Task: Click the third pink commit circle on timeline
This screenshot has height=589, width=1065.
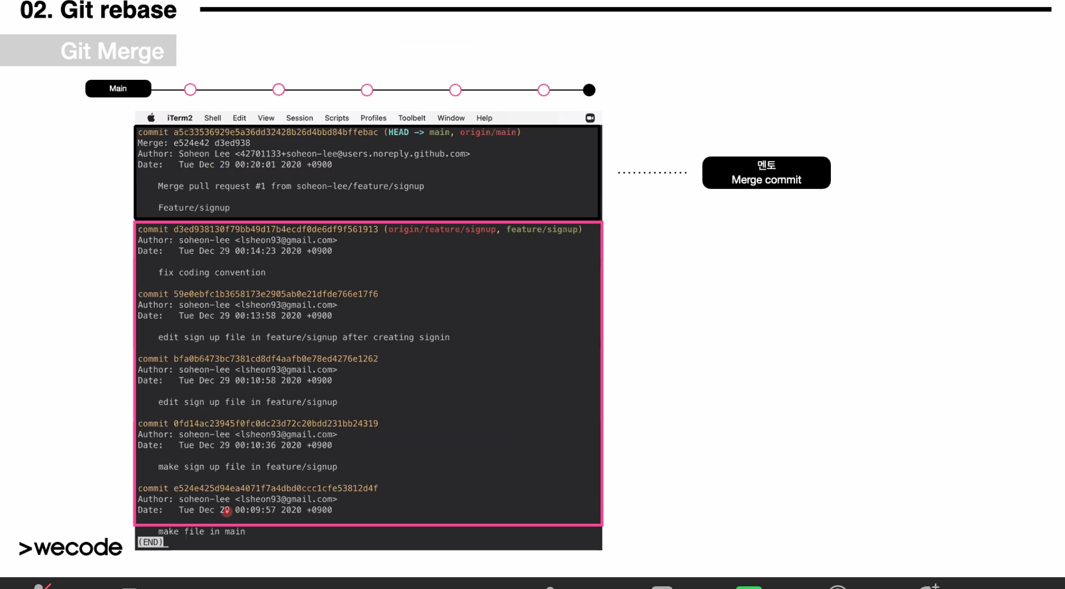Action: 367,90
